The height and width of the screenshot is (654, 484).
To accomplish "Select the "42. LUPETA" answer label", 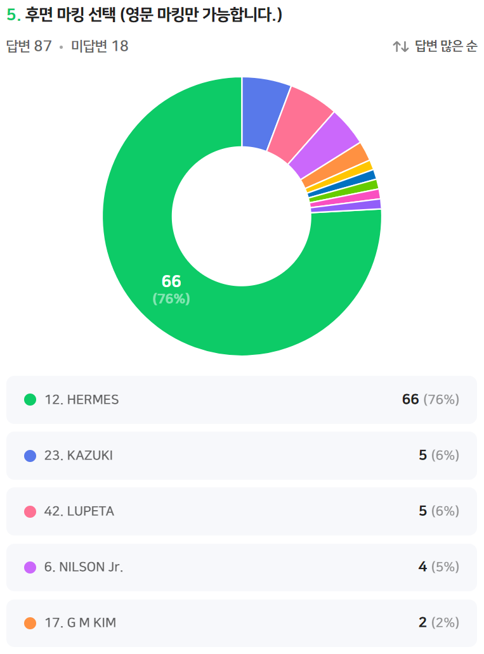I will coord(79,511).
